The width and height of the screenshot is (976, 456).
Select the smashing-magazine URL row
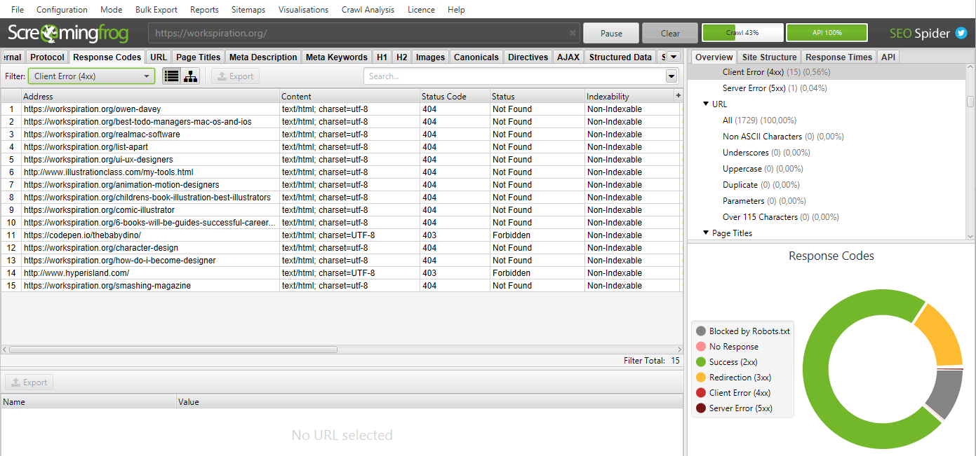pyautogui.click(x=341, y=286)
